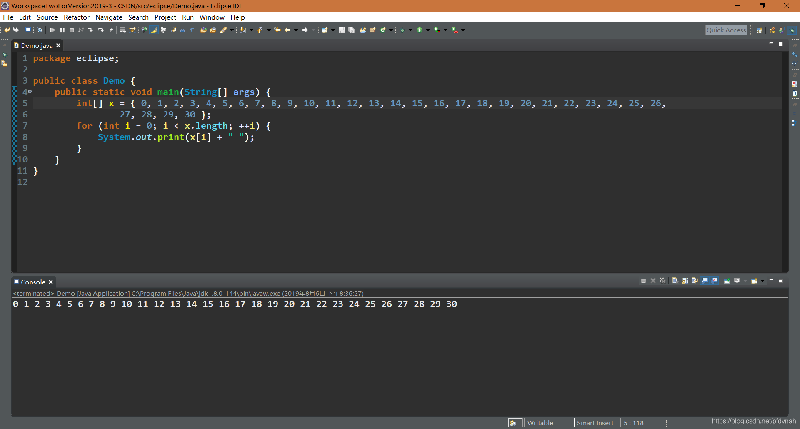The width and height of the screenshot is (800, 429).
Task: Click the Suspend debug button
Action: click(62, 30)
